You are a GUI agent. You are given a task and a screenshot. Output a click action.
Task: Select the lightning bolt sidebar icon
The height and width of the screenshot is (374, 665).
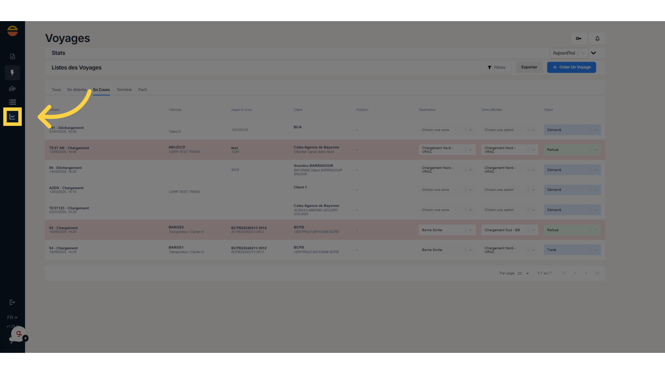(12, 73)
